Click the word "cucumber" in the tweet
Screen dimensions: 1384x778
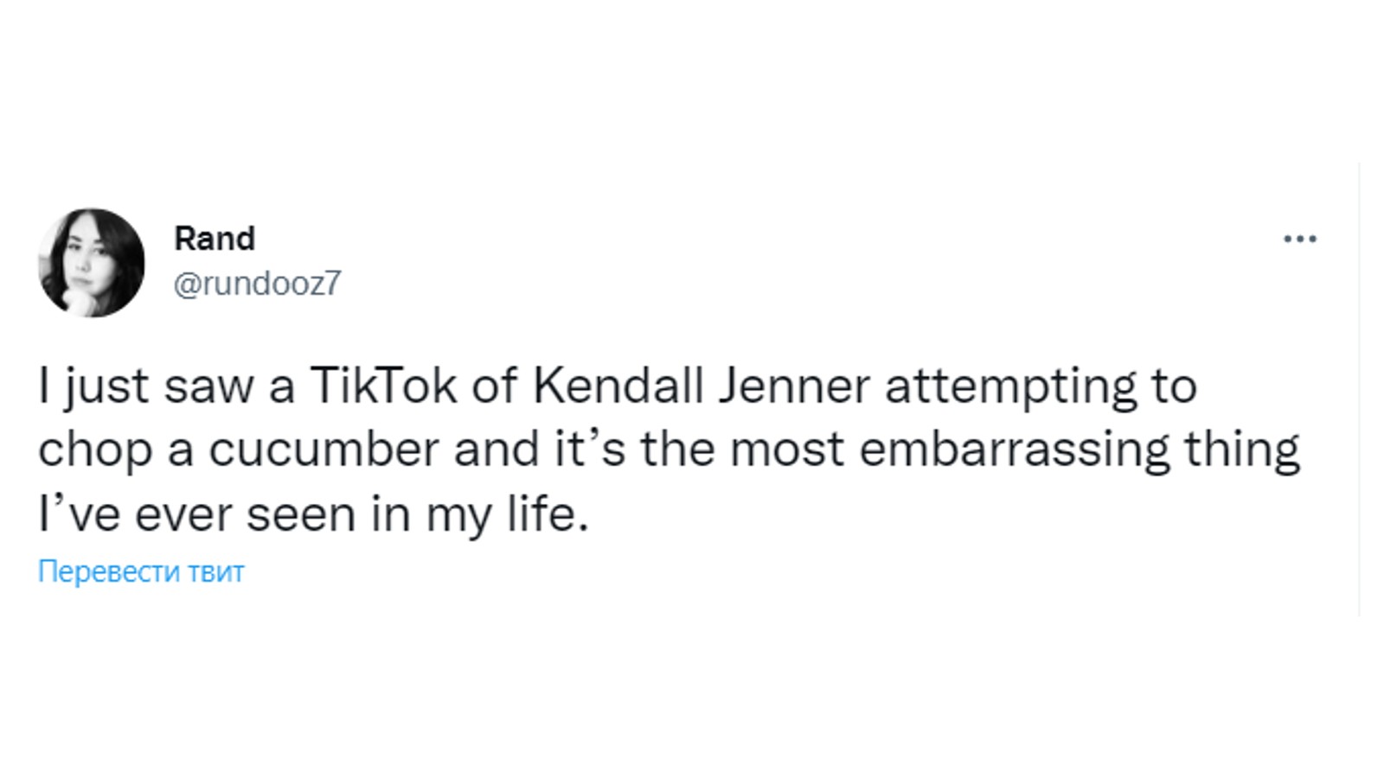324,450
